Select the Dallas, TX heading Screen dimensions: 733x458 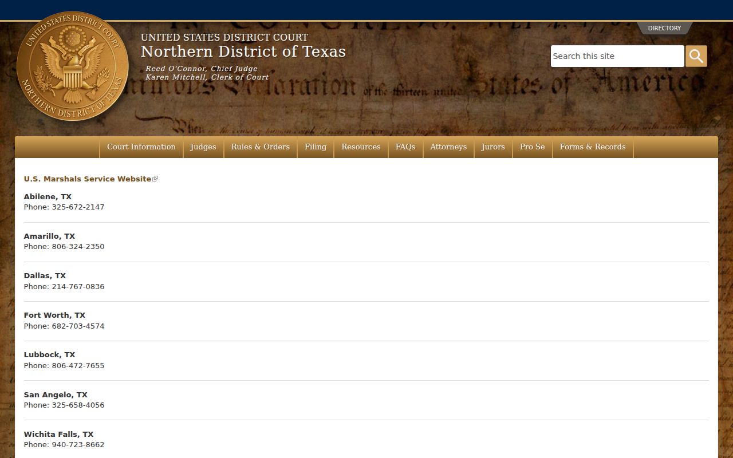point(45,276)
